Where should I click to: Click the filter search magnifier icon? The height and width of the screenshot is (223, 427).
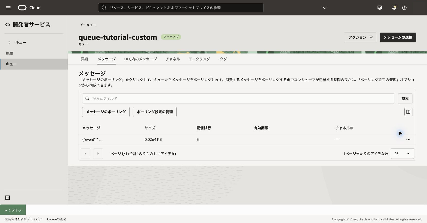pyautogui.click(x=87, y=98)
